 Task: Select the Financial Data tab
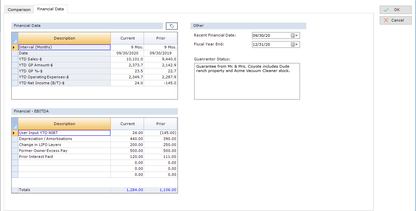(x=50, y=9)
